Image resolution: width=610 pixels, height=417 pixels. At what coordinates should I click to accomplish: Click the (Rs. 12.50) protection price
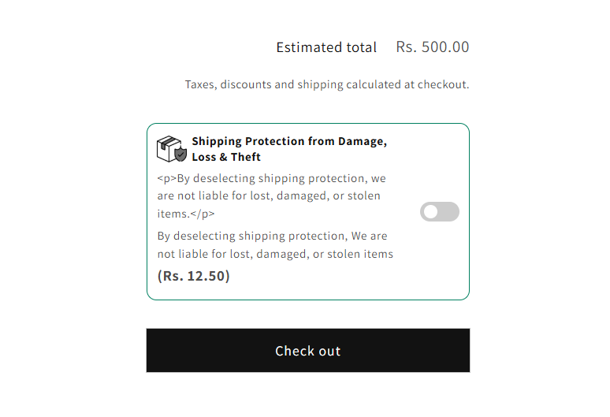tap(194, 276)
